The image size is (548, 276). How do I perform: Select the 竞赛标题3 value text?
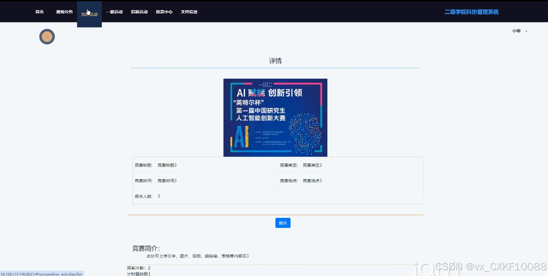pyautogui.click(x=167, y=165)
